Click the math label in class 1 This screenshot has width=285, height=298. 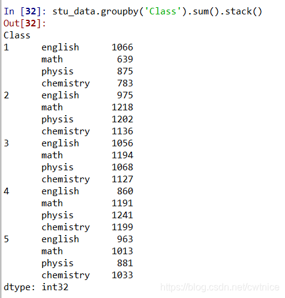click(52, 59)
